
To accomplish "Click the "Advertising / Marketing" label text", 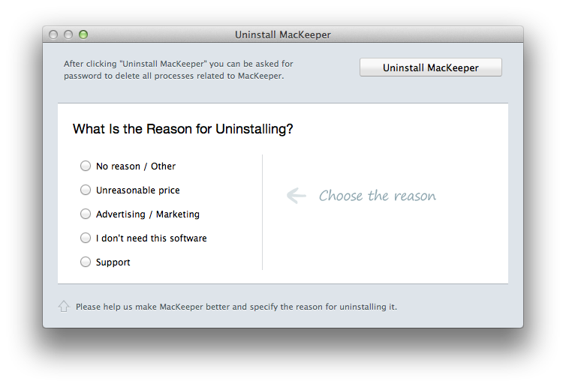I will pos(148,214).
